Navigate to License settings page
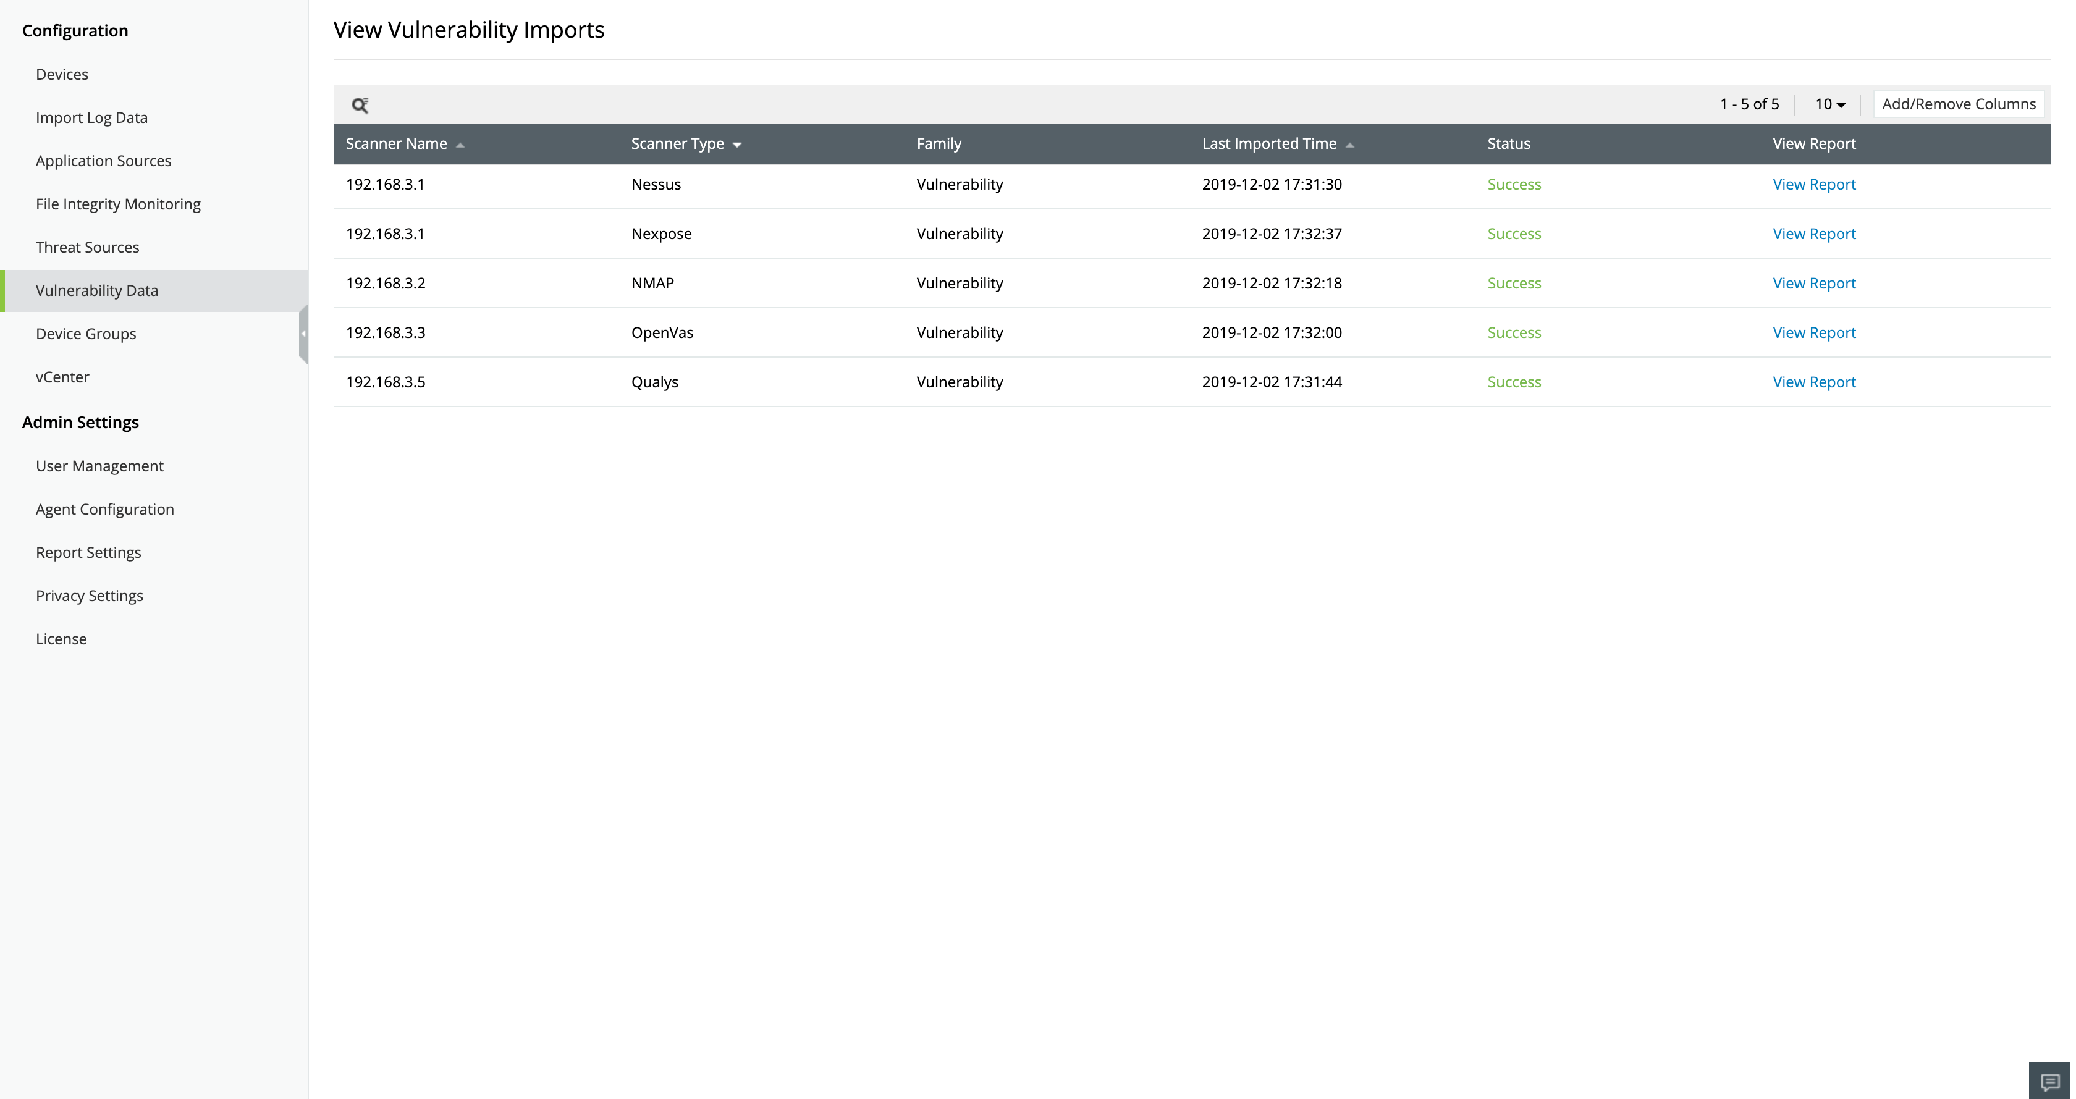This screenshot has height=1099, width=2076. pyautogui.click(x=61, y=639)
